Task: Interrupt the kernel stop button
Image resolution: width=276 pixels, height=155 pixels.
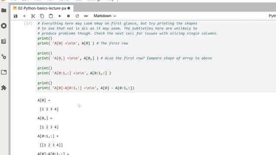Action: (69, 16)
